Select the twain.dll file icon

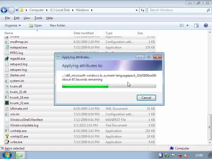click(x=7, y=86)
